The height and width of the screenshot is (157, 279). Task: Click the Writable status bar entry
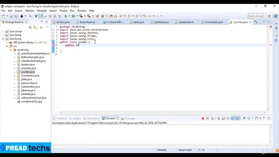click(x=162, y=150)
